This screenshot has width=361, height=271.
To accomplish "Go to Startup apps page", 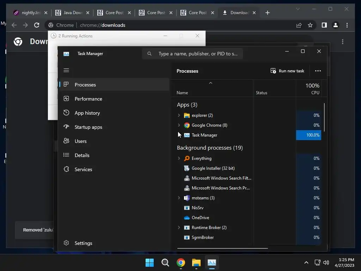I will (x=114, y=127).
